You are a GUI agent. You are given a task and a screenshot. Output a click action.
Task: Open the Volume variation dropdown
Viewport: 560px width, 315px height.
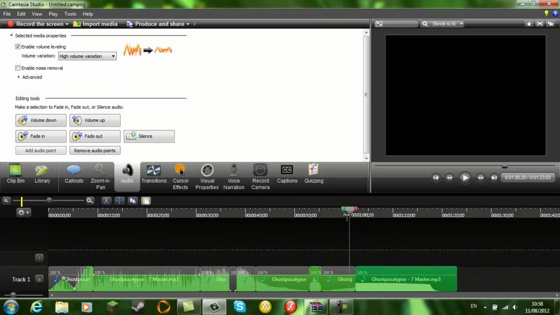[87, 56]
